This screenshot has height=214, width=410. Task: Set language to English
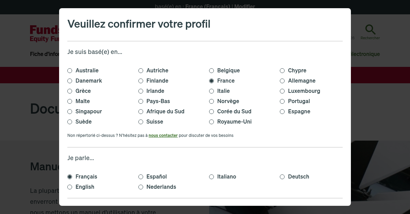coord(70,187)
